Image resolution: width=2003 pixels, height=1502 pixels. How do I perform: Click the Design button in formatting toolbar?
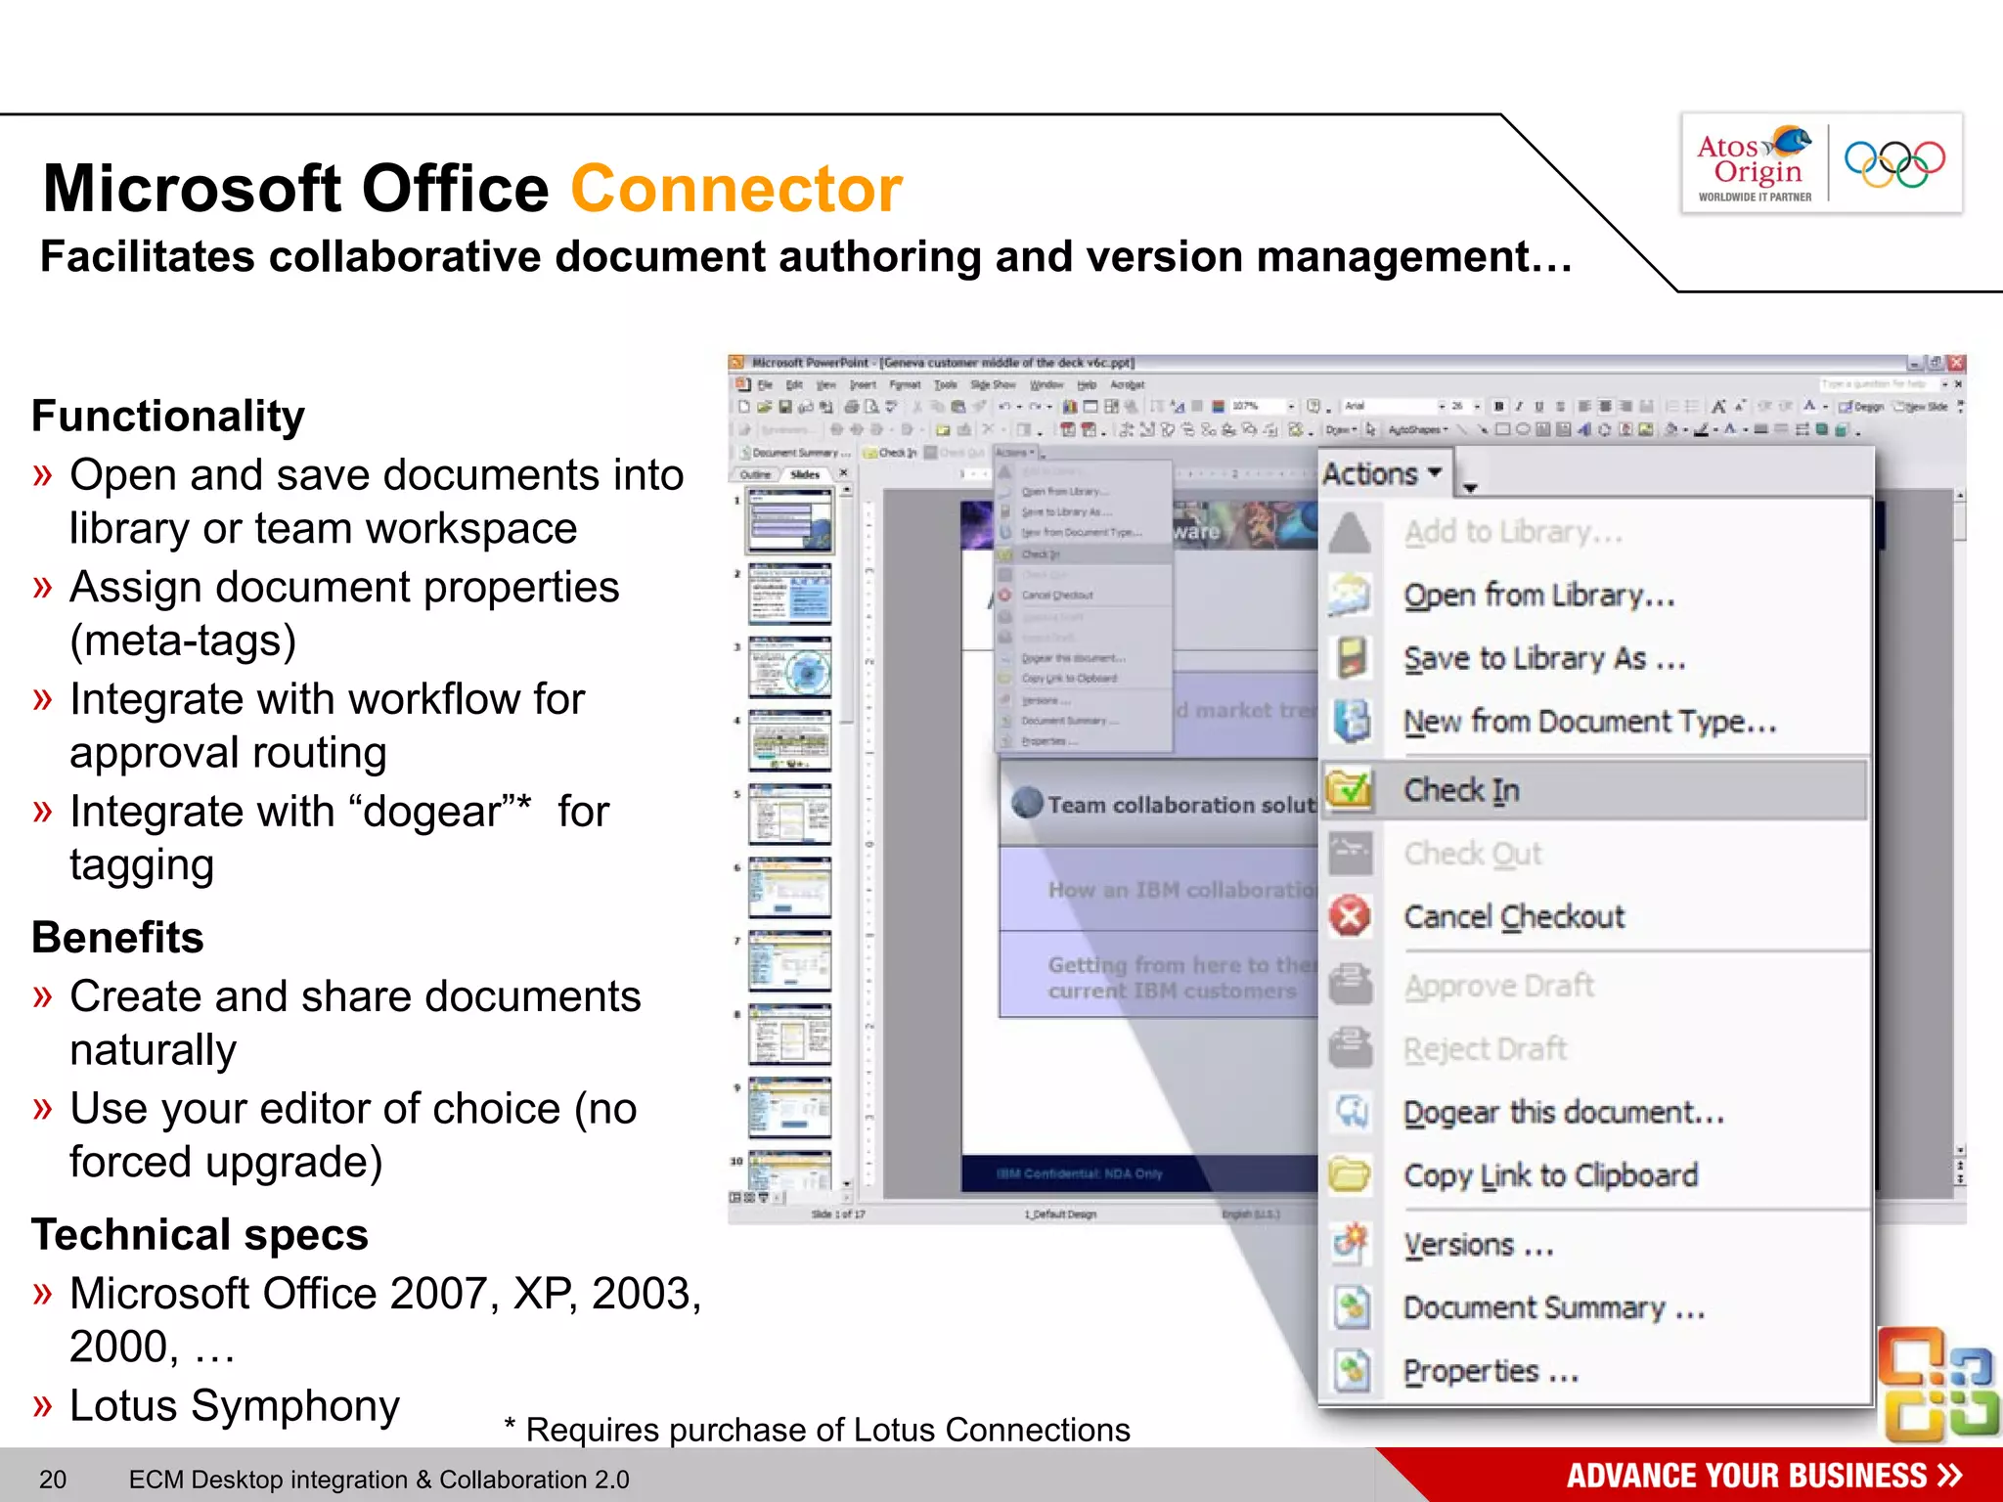point(1861,407)
